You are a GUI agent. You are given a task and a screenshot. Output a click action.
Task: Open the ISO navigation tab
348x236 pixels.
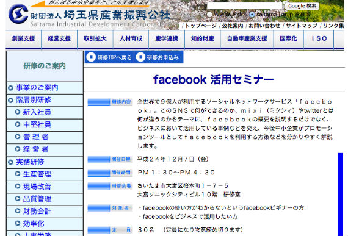[x=319, y=39]
